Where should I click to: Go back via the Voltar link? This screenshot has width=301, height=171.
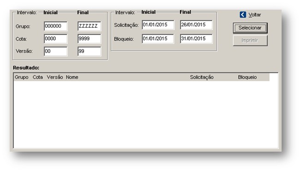[x=254, y=15]
